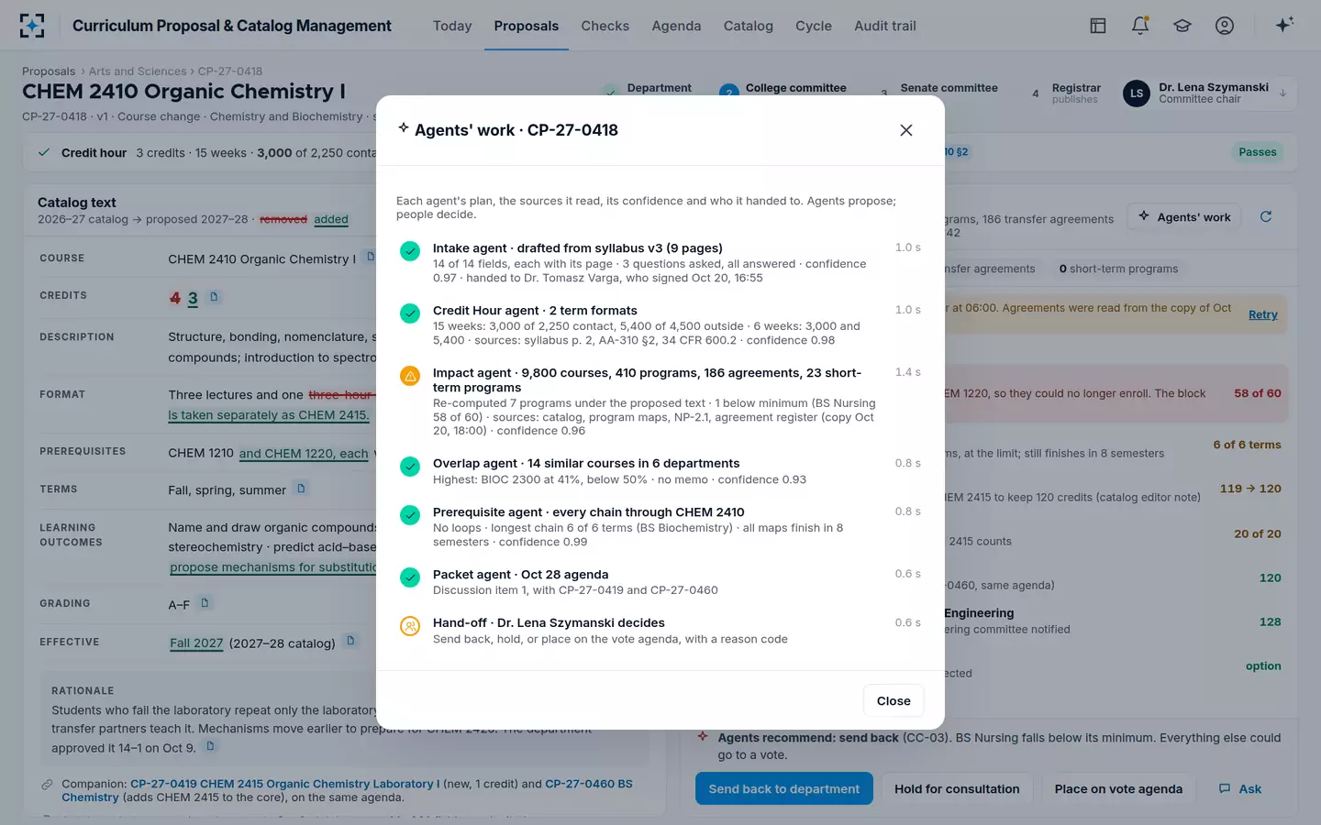The image size is (1321, 825).
Task: Open the Agenda tab
Action: [676, 26]
